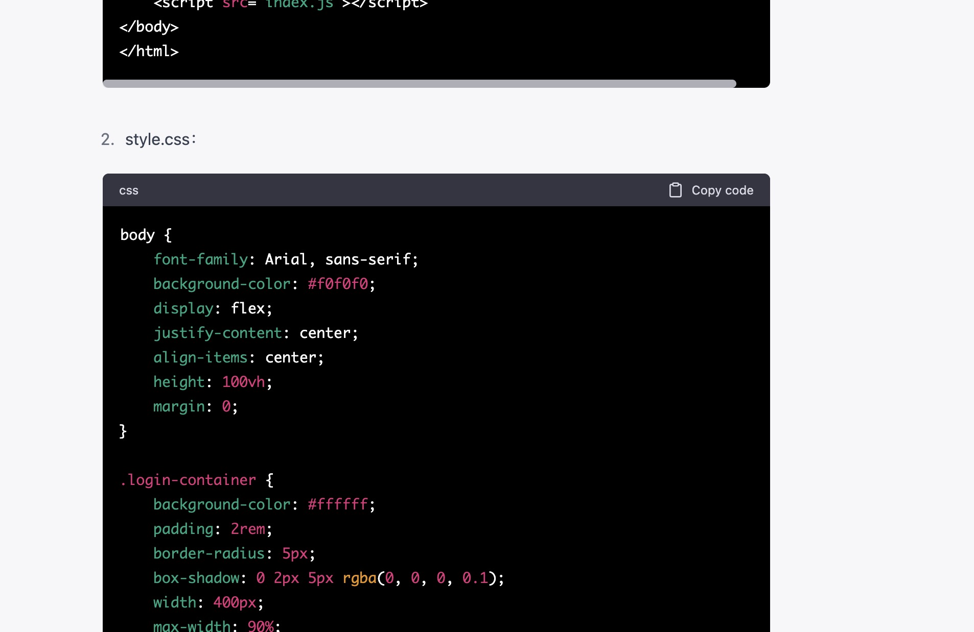This screenshot has width=974, height=632.
Task: Click 'Arial, sans-serif' font value
Action: pyautogui.click(x=338, y=259)
